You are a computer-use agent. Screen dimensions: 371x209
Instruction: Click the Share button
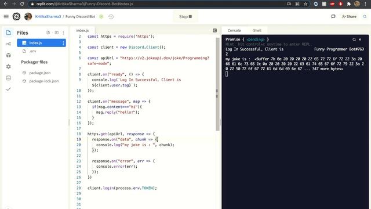[x=349, y=16]
